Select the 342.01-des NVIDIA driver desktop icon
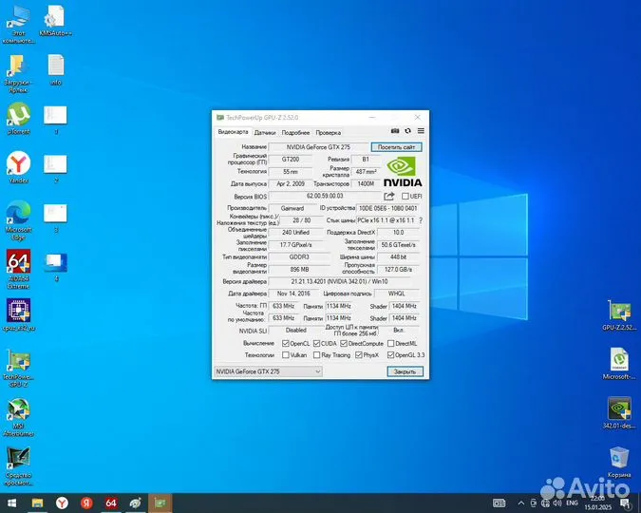Screen dimensions: 641x513 (x=619, y=412)
